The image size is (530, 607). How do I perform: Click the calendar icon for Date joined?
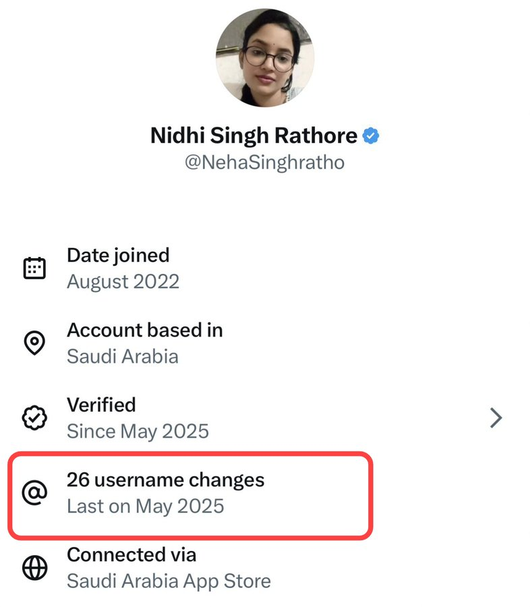pyautogui.click(x=34, y=268)
